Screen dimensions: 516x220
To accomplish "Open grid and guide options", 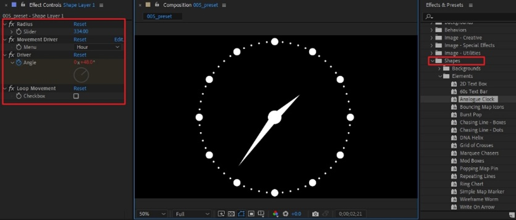I will point(262,214).
